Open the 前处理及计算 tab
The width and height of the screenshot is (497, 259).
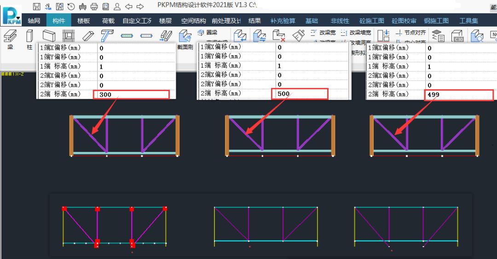[x=226, y=21]
